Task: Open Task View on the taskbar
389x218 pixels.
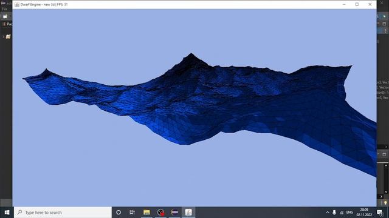Action: click(132, 213)
